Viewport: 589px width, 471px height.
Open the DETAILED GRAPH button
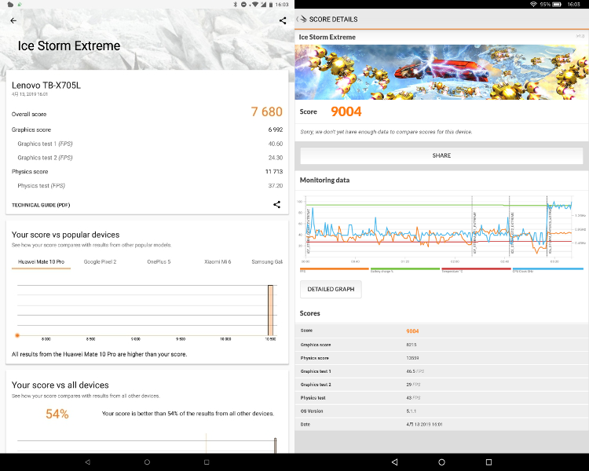(331, 289)
